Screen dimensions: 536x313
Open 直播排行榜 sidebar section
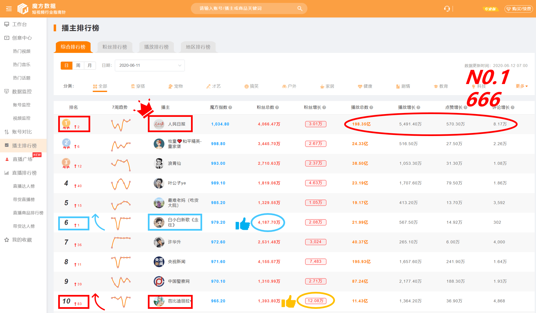pyautogui.click(x=24, y=173)
